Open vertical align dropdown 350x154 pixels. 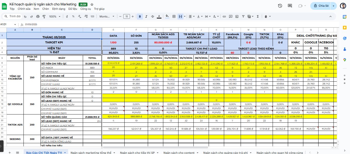tap(200, 16)
